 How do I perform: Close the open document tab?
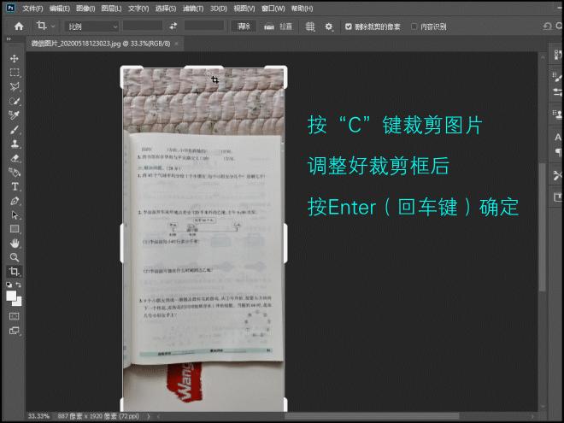pos(176,44)
